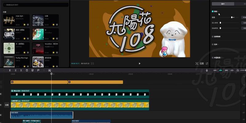Viewport: 246px width, 123px height.
Task: Click the music search input field
Action: point(36,5)
